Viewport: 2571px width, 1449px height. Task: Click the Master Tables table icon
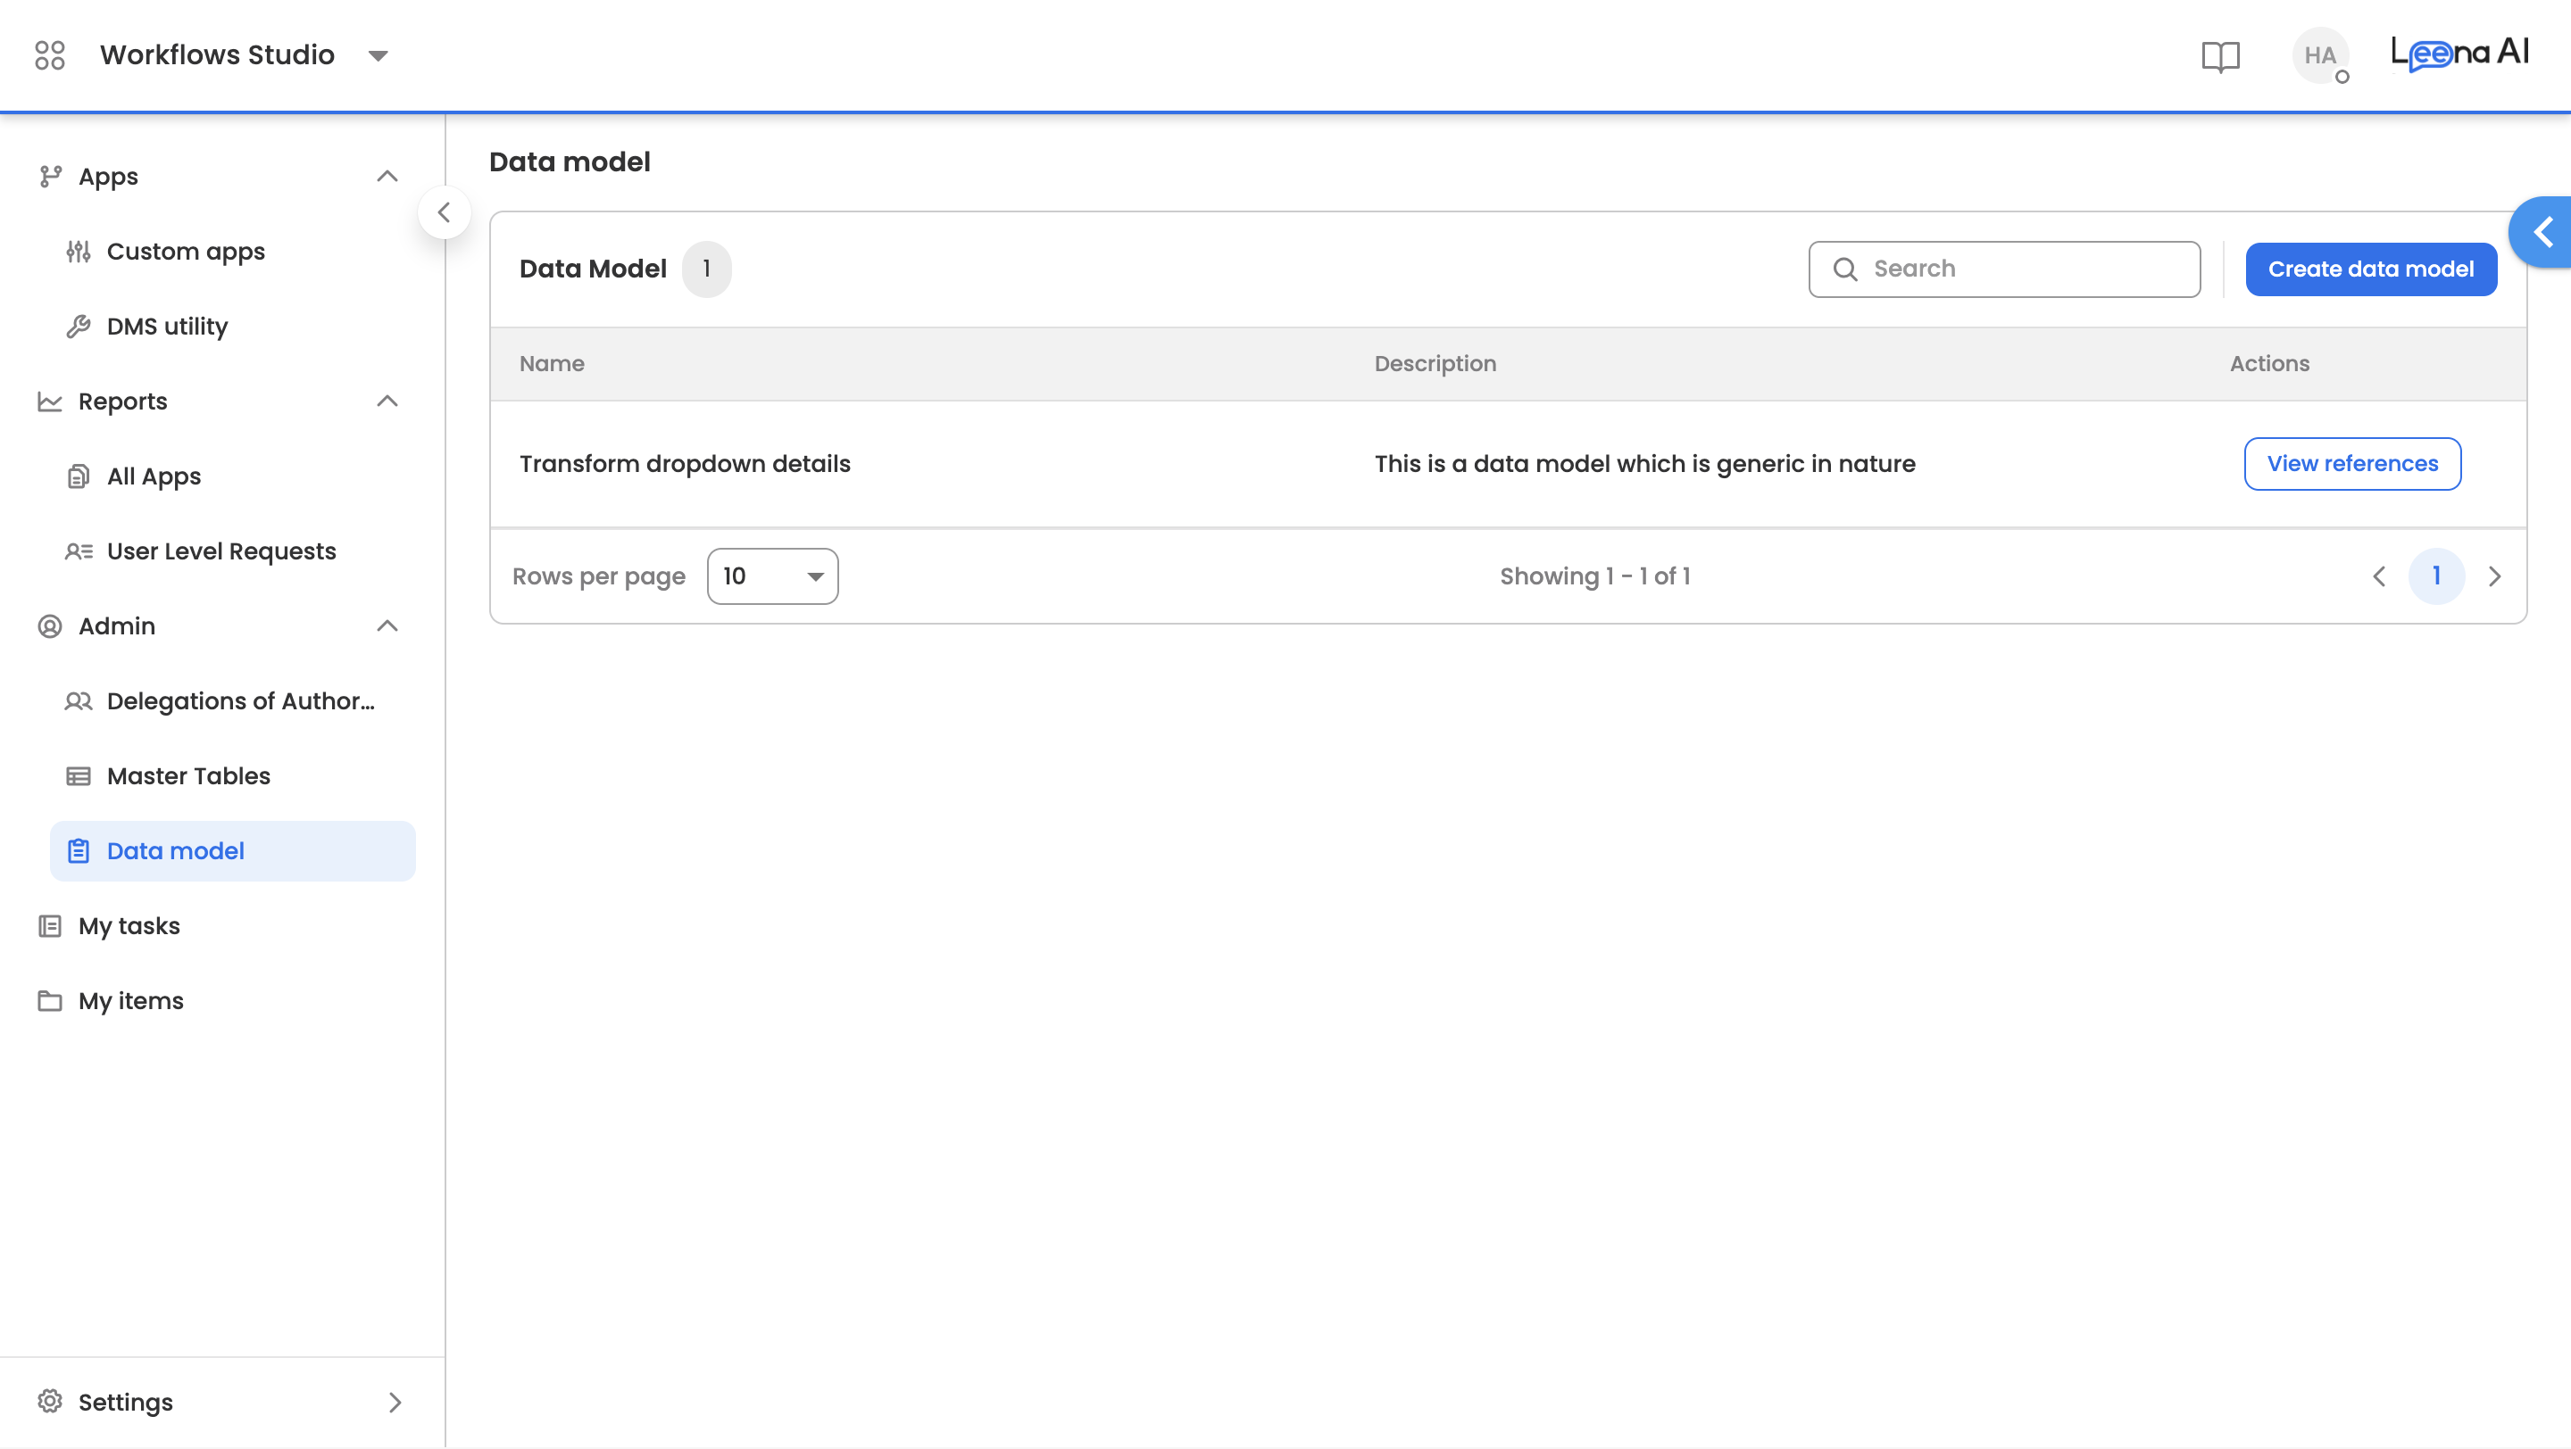point(79,776)
